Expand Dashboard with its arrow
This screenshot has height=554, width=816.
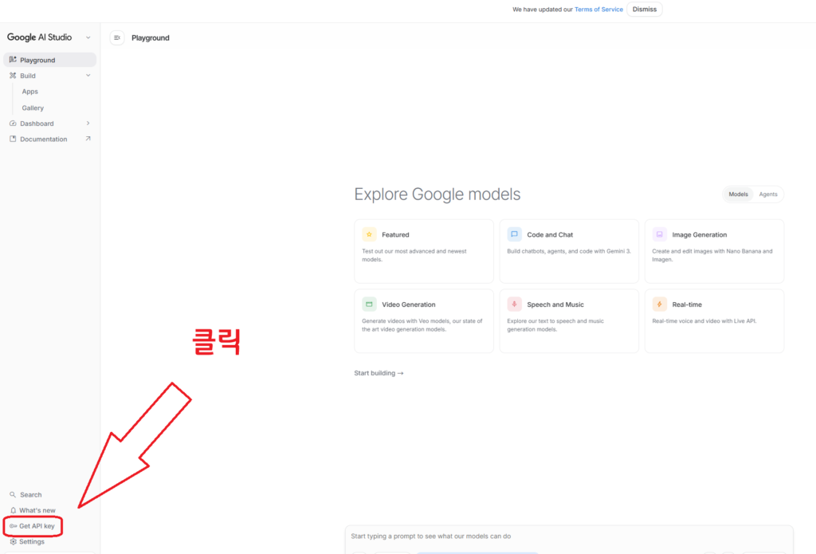coord(88,124)
